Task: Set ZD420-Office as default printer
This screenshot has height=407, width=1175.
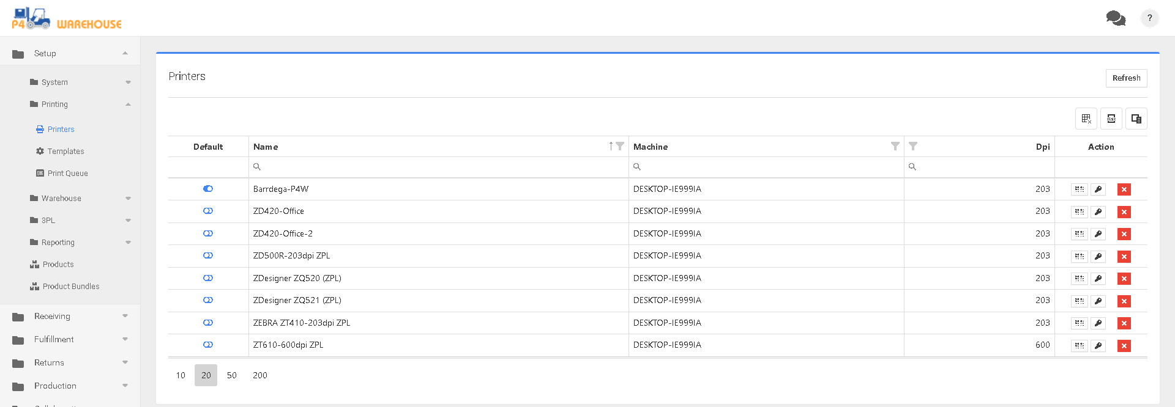Action: tap(208, 211)
